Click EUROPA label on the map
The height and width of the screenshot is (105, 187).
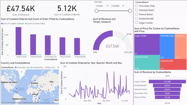coord(35,83)
